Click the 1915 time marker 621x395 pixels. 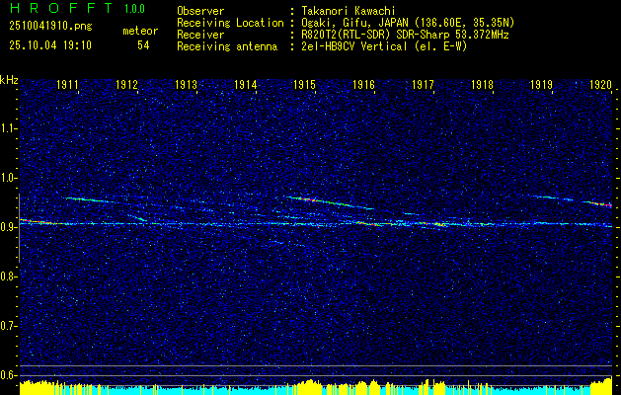pyautogui.click(x=304, y=85)
